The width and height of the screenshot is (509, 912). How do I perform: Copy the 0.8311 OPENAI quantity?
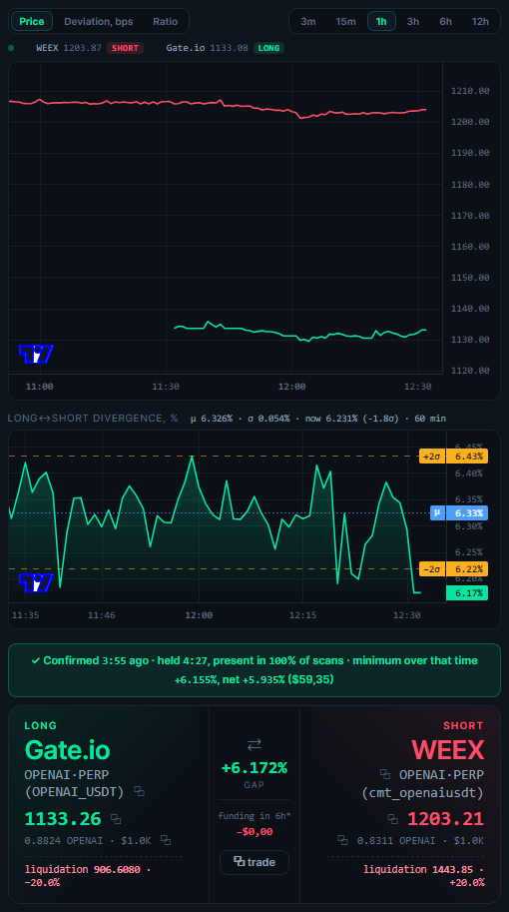pos(342,840)
